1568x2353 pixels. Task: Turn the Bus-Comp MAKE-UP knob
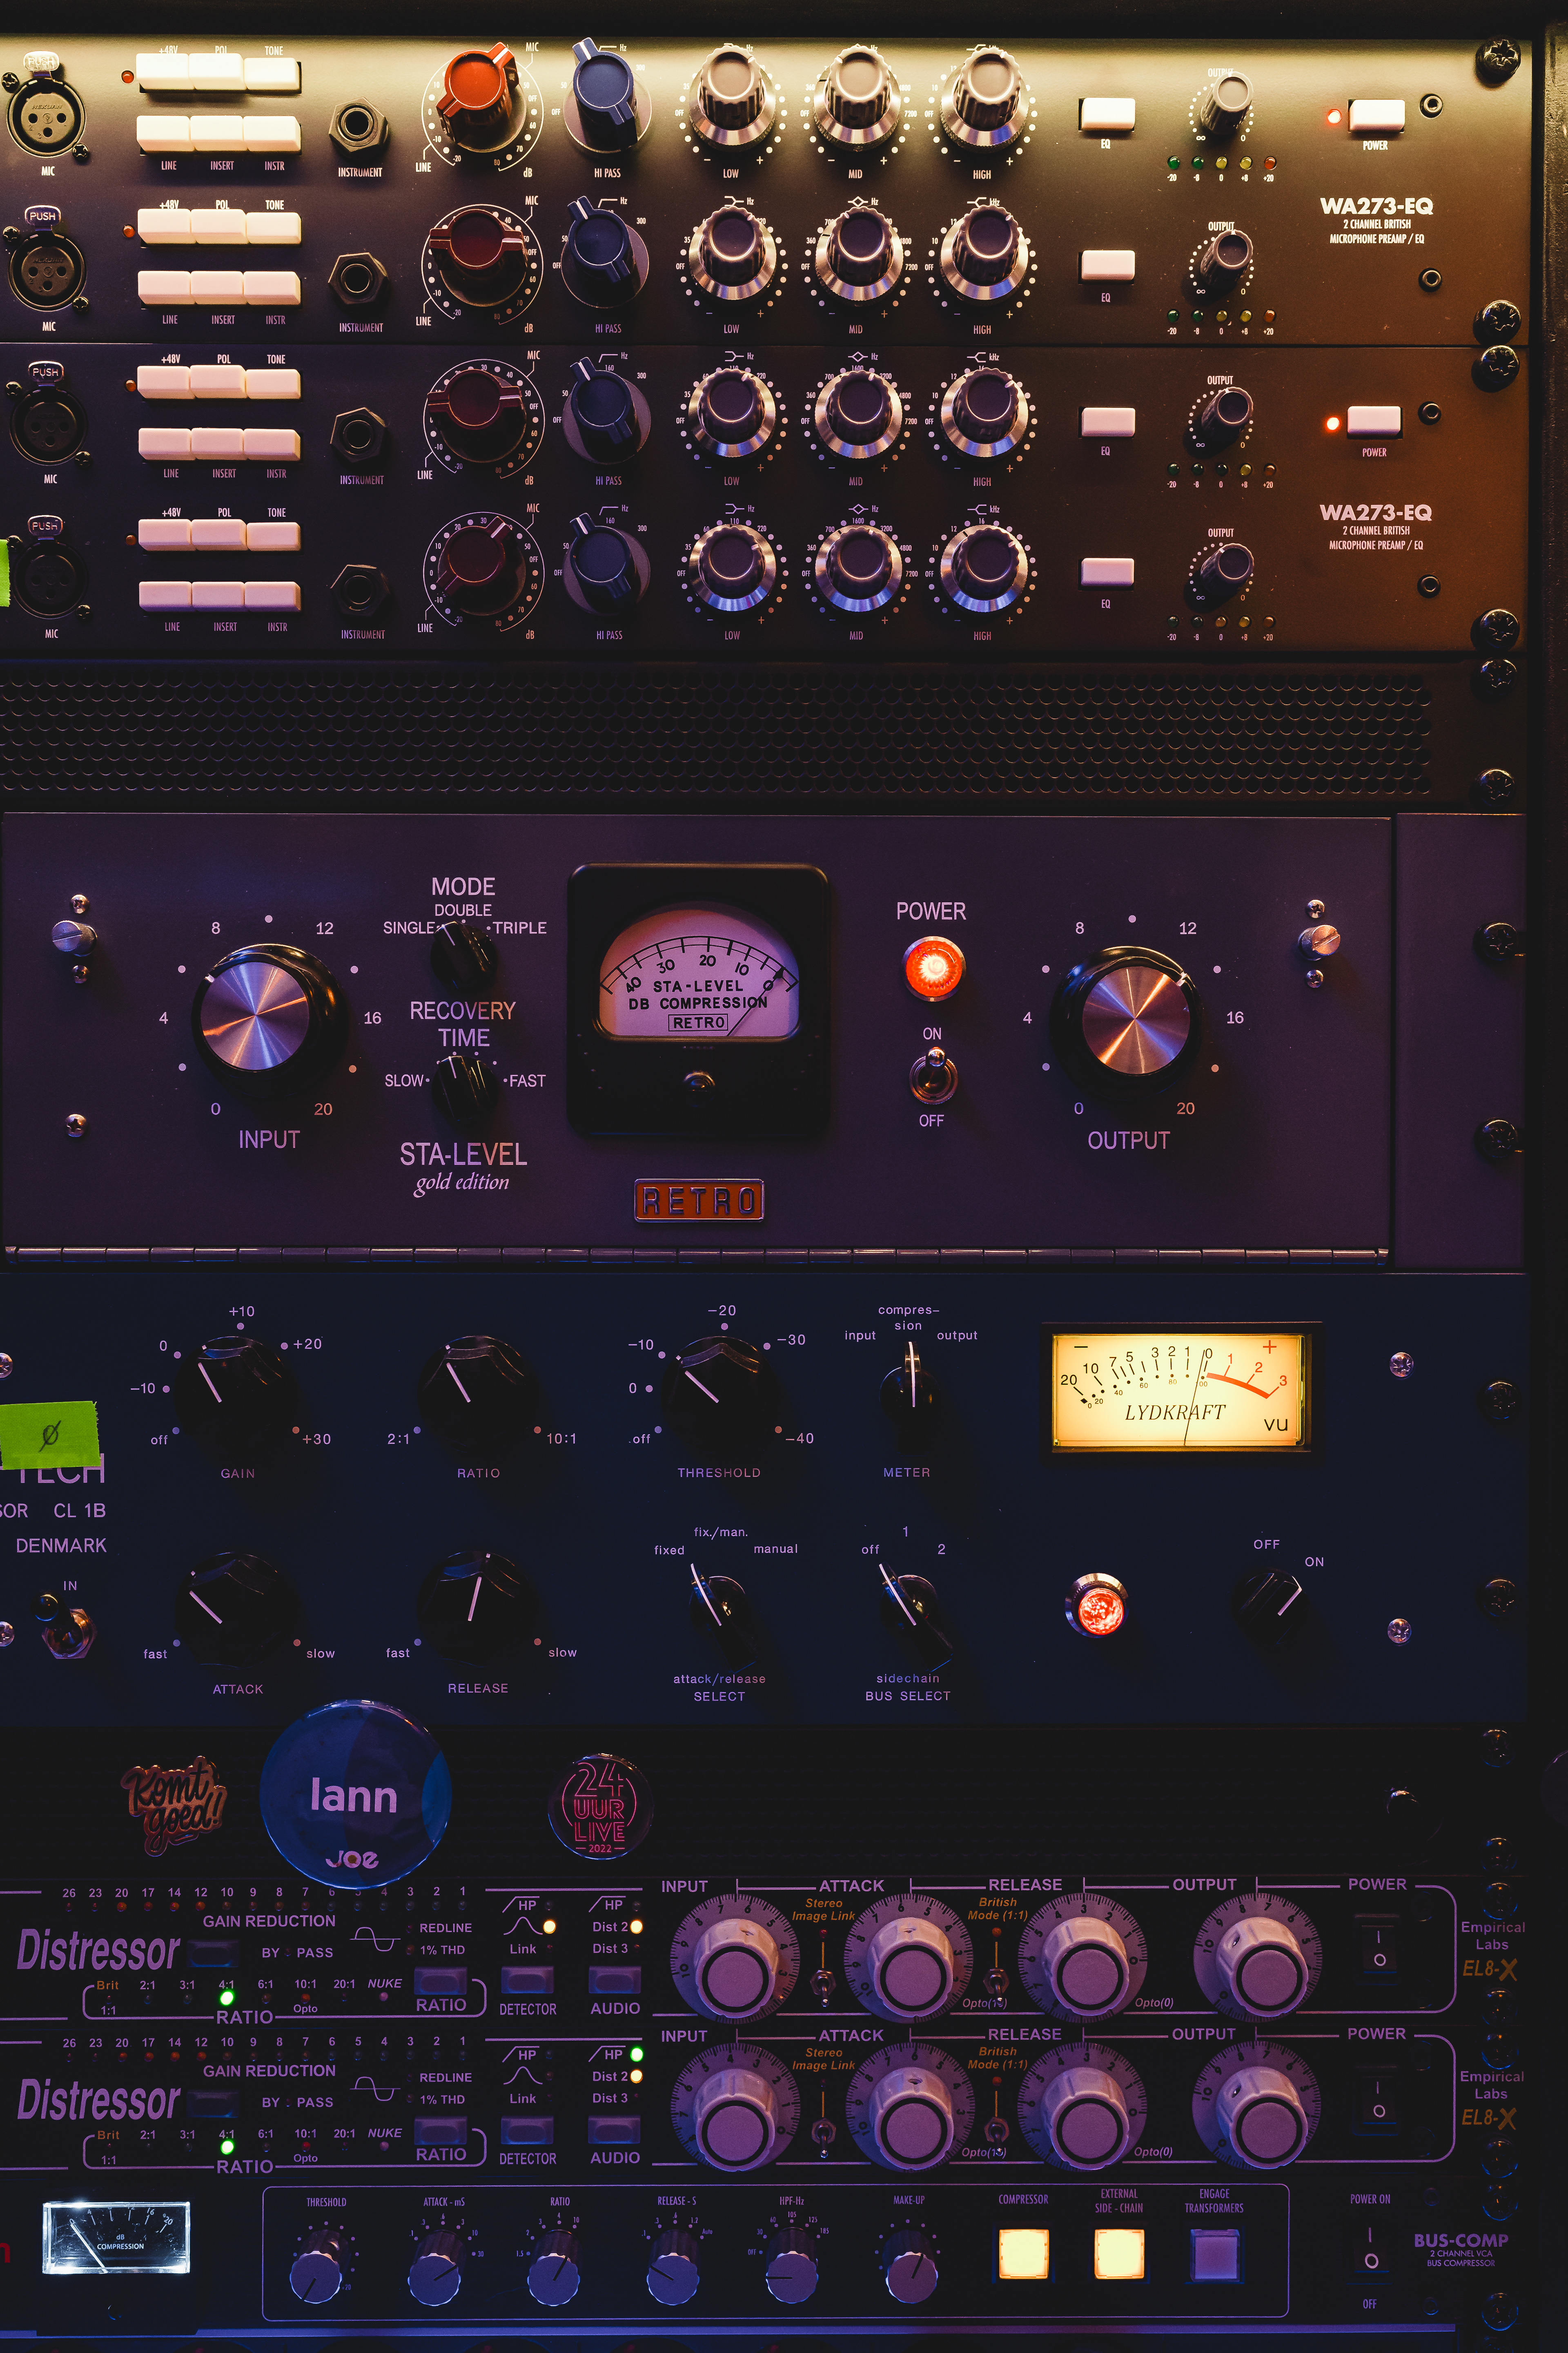(911, 2271)
